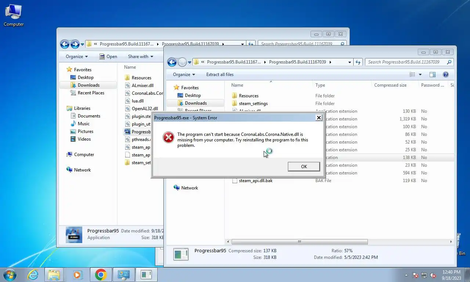Select steam_api.dll.bak in front window
This screenshot has height=282, width=470.
256,181
